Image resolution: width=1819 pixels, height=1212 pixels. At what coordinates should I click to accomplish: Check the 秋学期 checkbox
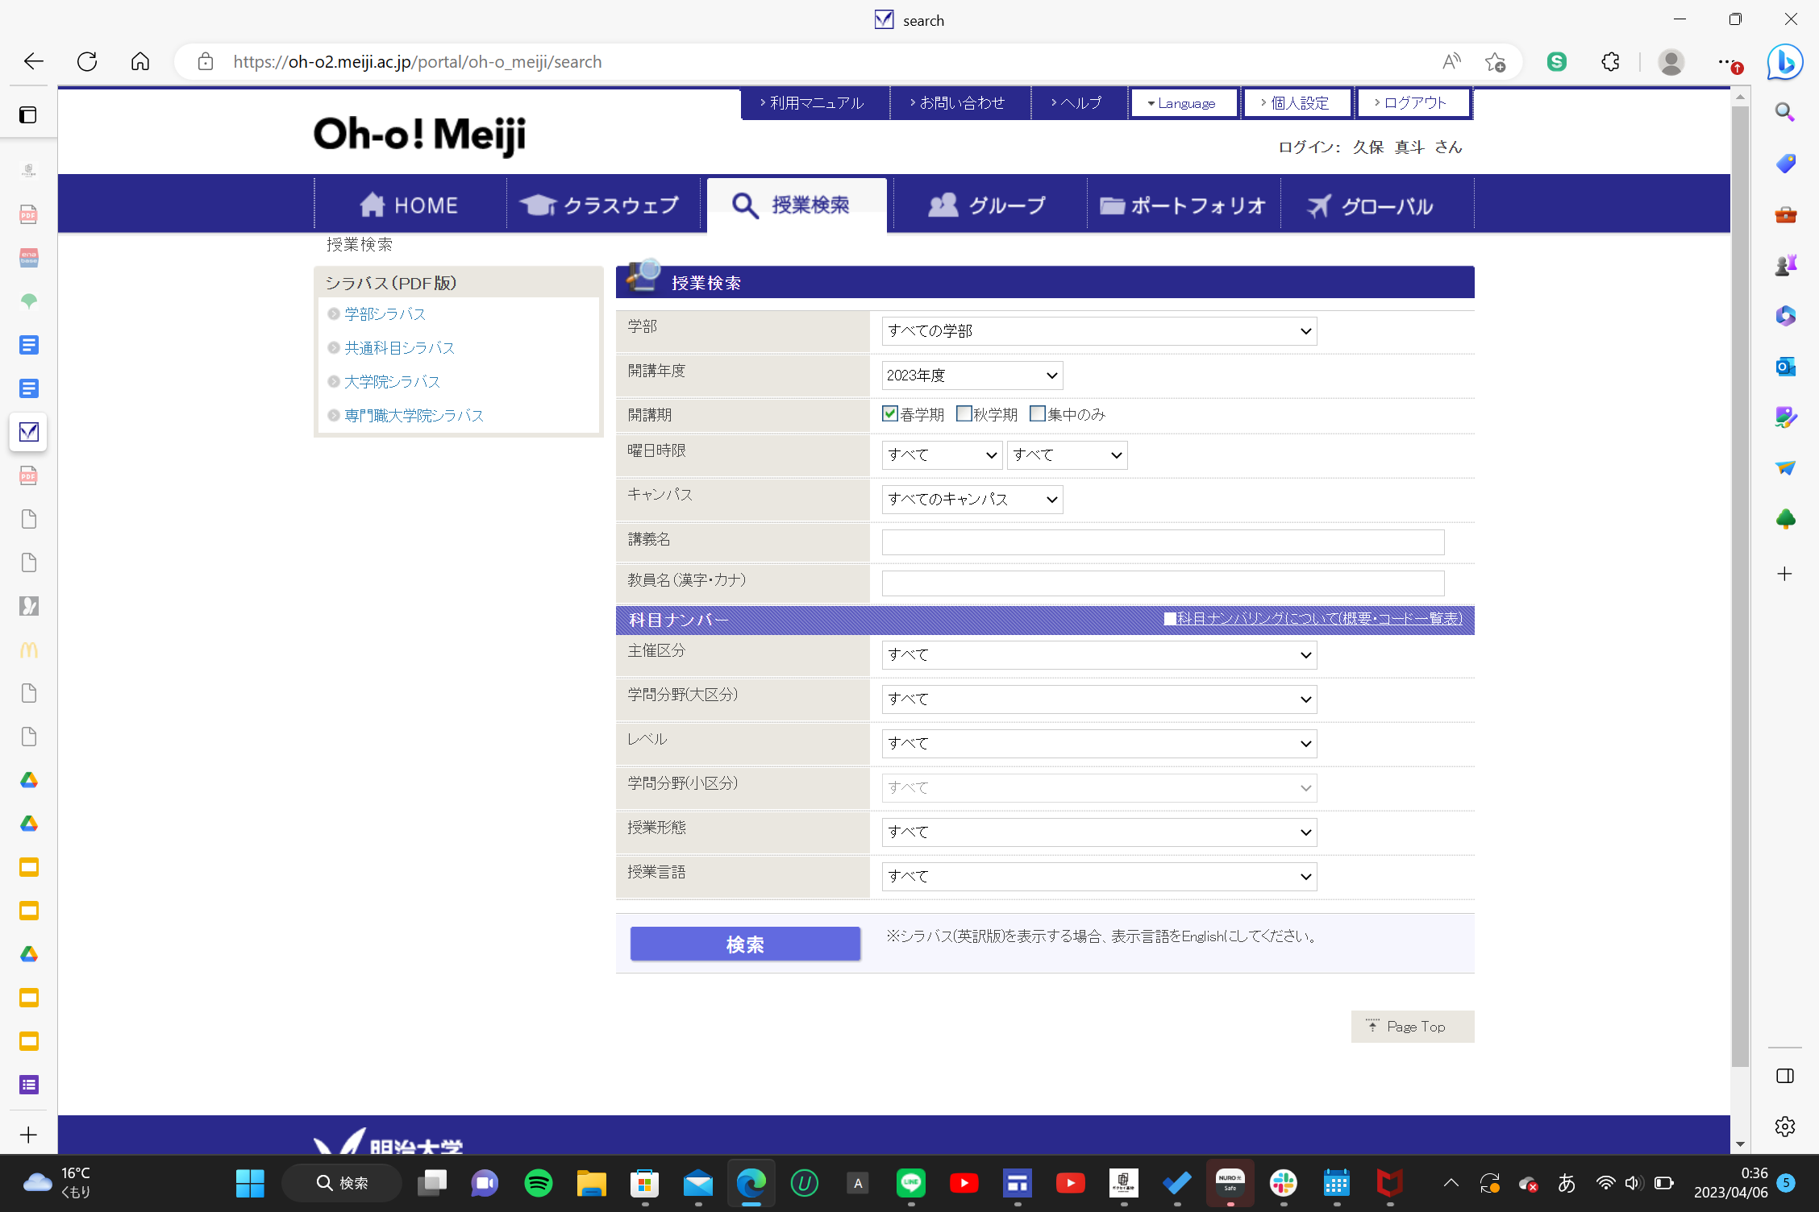964,414
